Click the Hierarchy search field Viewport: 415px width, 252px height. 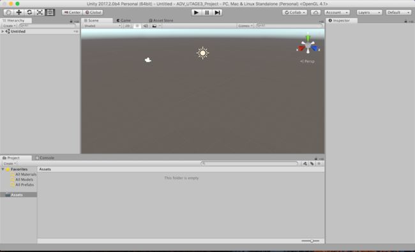[x=48, y=26]
